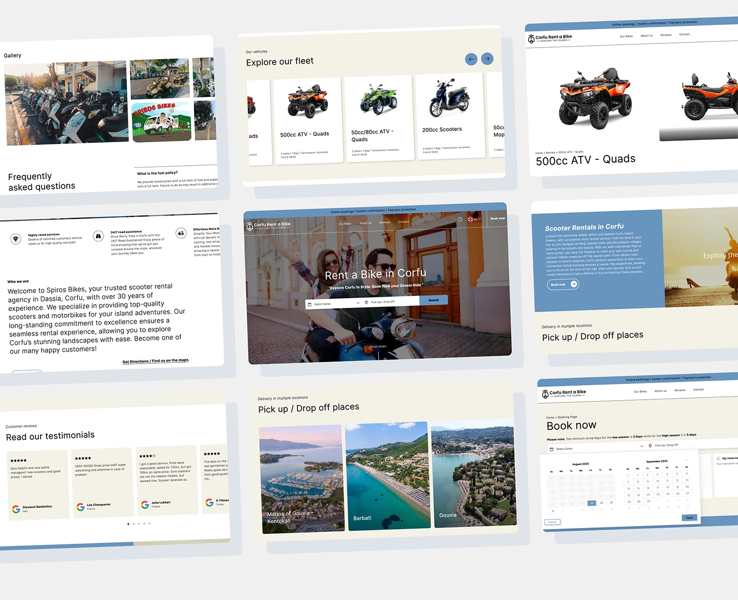Click the fleet carousel next arrow
Viewport: 738px width, 600px height.
click(x=487, y=59)
